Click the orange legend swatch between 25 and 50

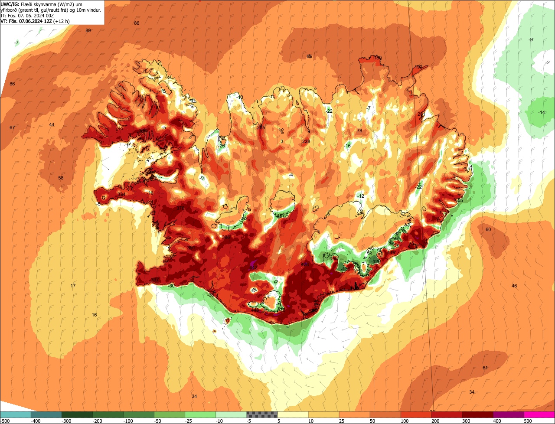point(354,414)
